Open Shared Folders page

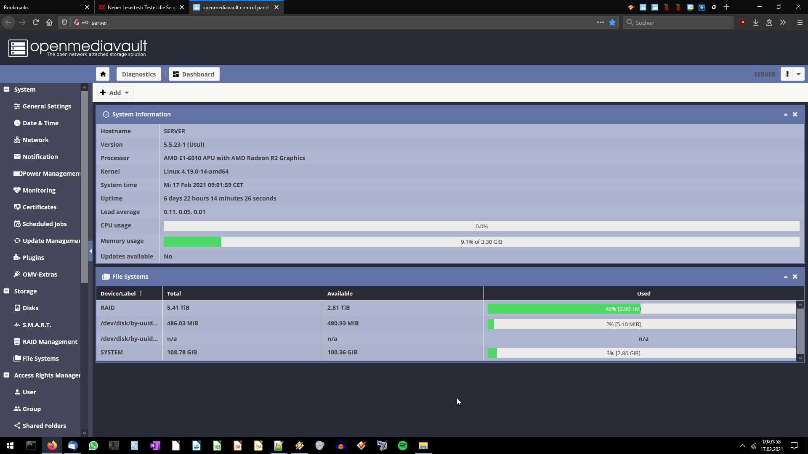[x=40, y=426]
